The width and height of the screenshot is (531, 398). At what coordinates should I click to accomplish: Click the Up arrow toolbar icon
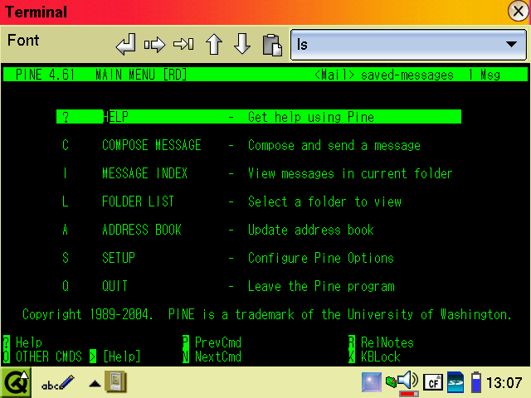[x=214, y=44]
